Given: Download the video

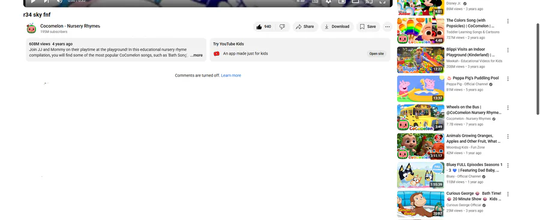Looking at the screenshot, I should (337, 27).
